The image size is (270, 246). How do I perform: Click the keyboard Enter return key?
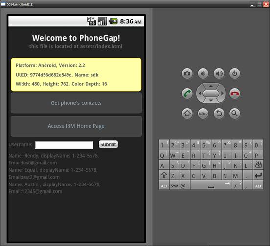coord(258,175)
